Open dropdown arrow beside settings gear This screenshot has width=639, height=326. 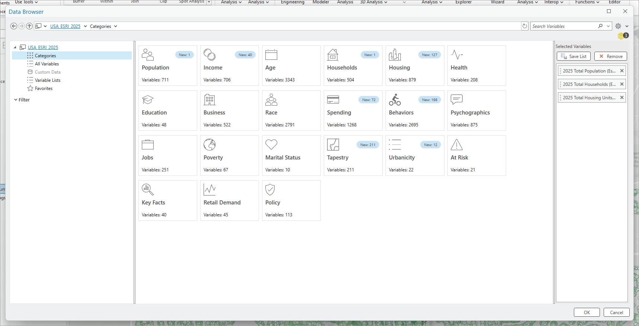(x=627, y=26)
